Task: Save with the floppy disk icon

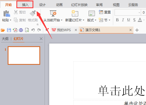Action: point(9,30)
